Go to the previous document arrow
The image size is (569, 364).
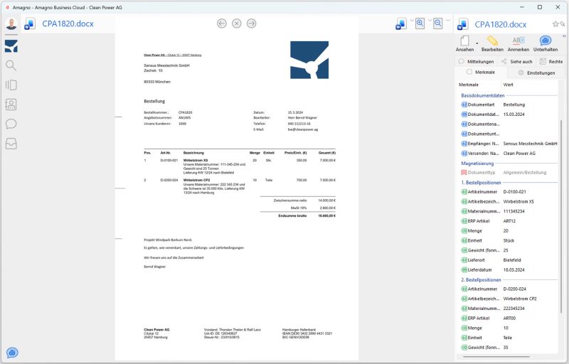(222, 23)
